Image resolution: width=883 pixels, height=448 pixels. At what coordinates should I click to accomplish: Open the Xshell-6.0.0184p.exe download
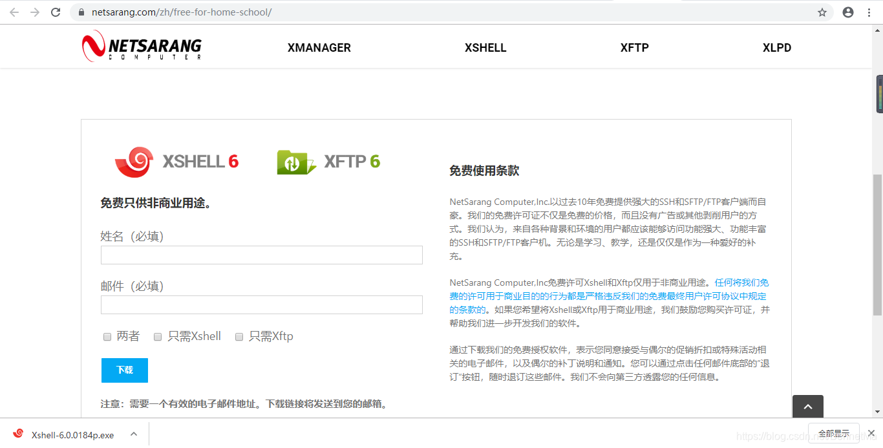(72, 434)
